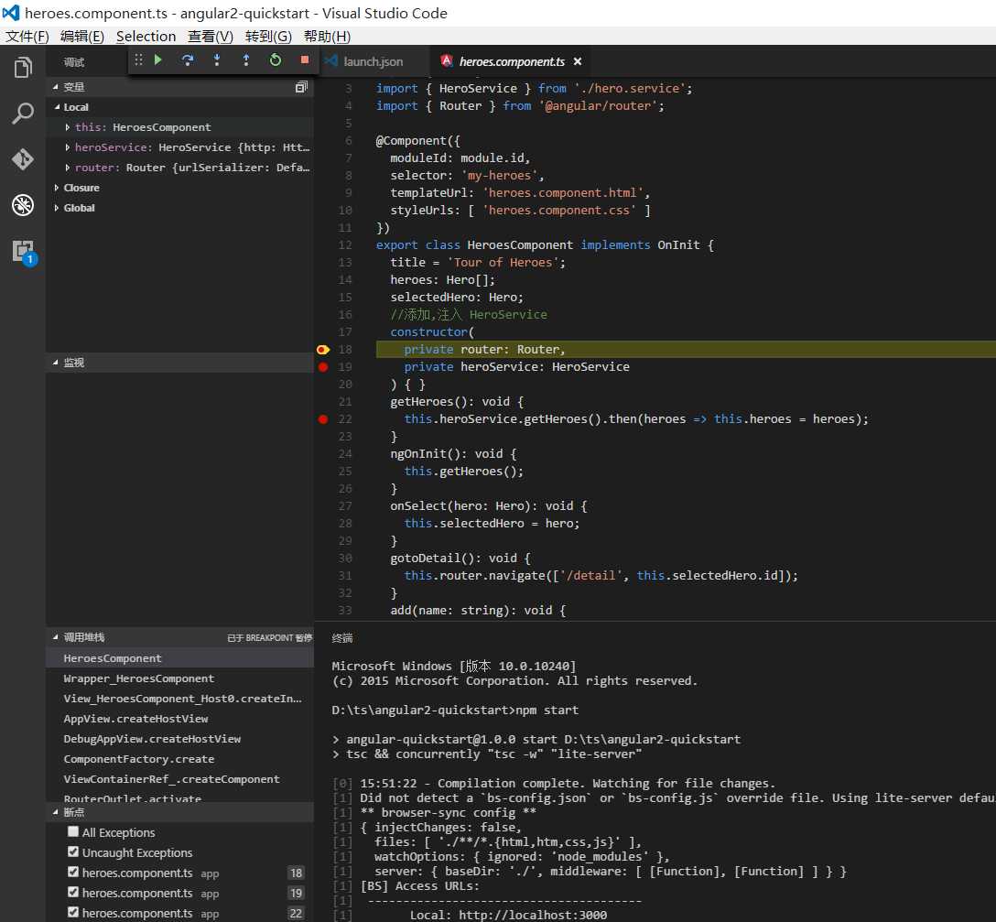Click the 'heroes.component.html' templateUrl string
Image resolution: width=996 pixels, height=922 pixels.
(x=563, y=192)
